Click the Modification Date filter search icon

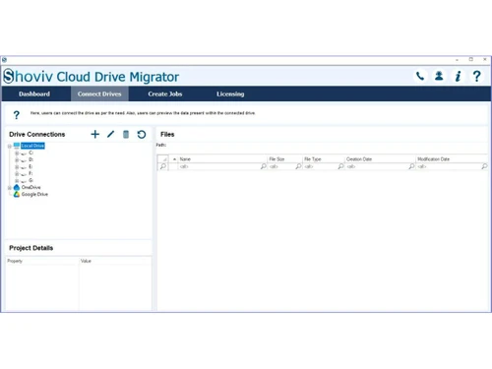[484, 166]
